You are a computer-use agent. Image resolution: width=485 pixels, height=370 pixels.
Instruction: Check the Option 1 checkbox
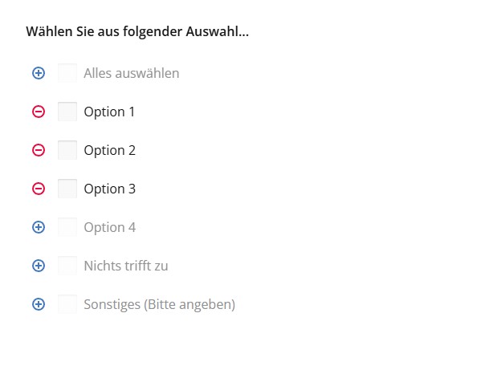point(67,112)
